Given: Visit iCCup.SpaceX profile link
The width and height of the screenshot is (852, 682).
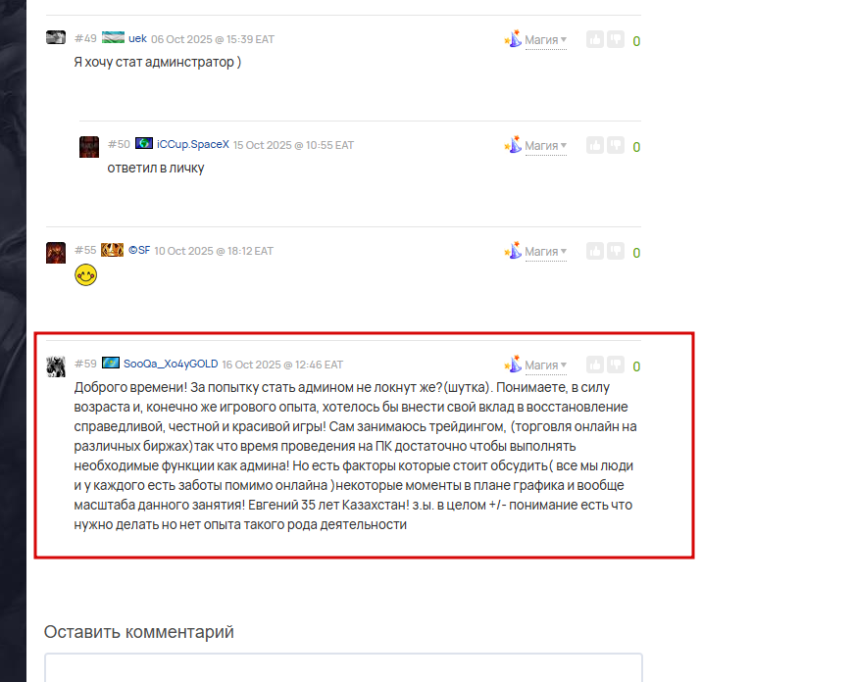Looking at the screenshot, I should point(193,144).
